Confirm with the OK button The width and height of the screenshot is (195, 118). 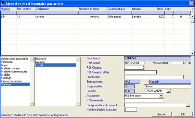pos(183,114)
